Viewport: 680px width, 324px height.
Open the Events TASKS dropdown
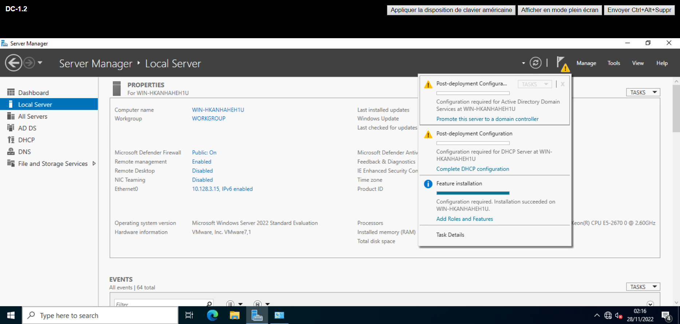click(643, 287)
